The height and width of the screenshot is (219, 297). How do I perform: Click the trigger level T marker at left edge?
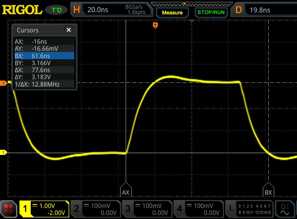click(3, 83)
